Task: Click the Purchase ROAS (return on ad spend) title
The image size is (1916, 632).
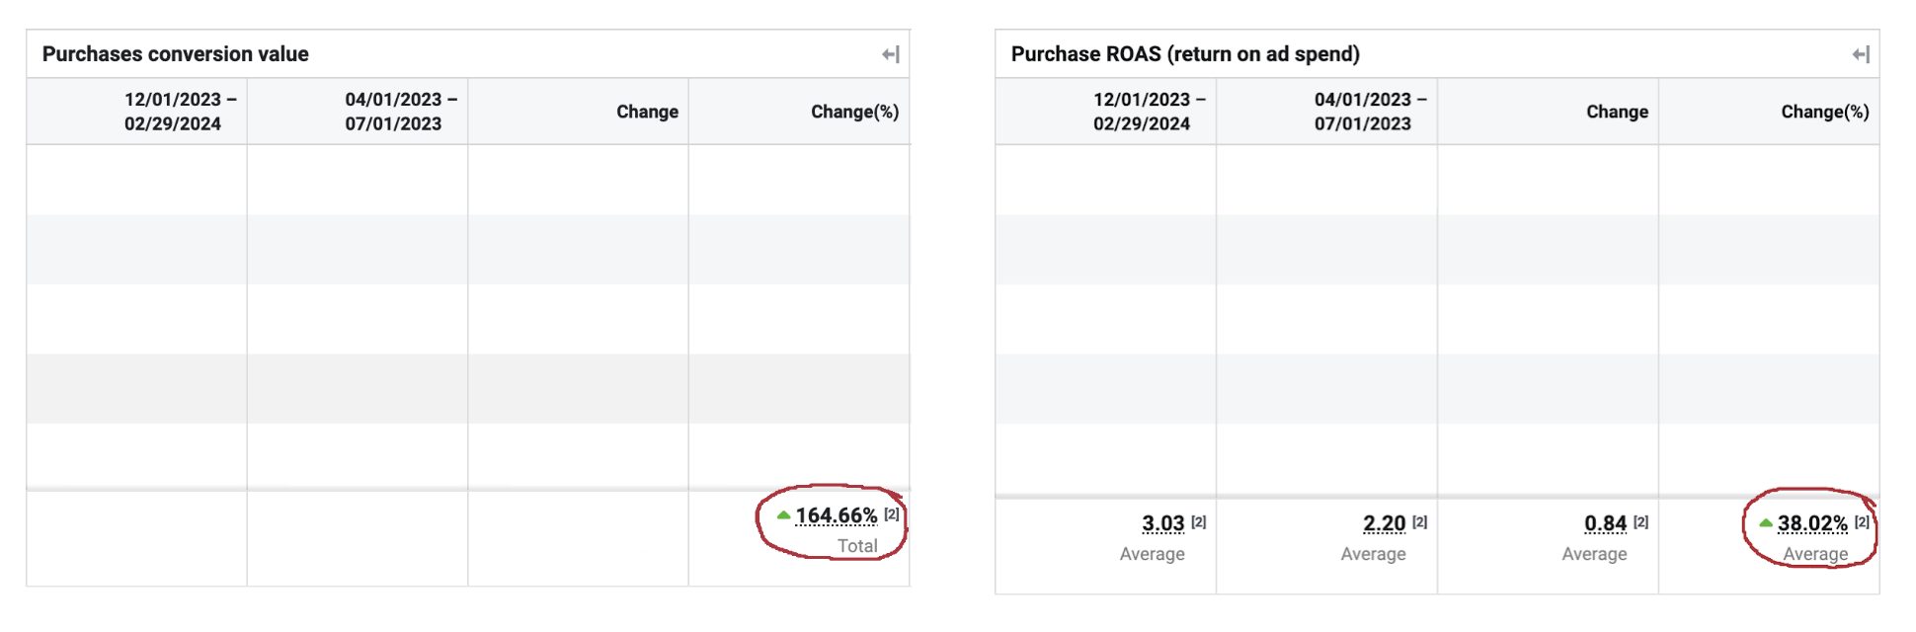Action: 1185,54
